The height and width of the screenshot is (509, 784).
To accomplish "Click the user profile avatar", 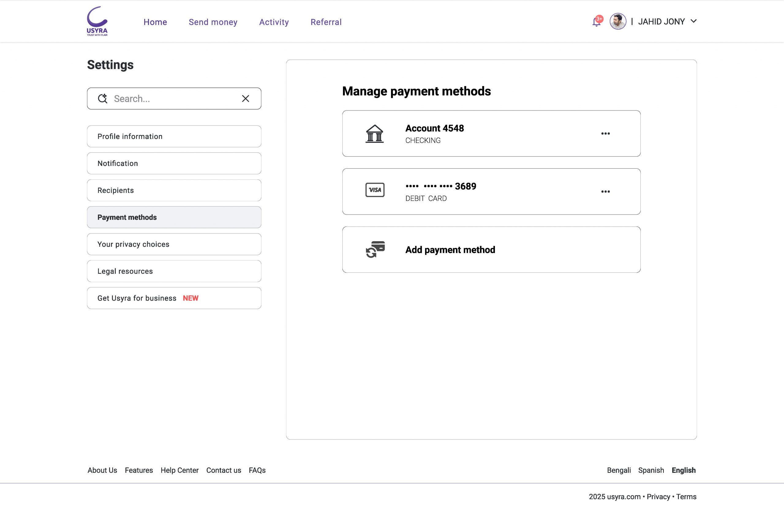I will [618, 21].
